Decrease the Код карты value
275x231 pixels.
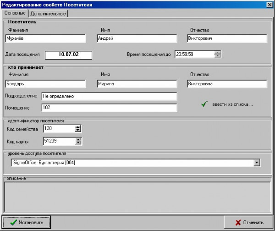[78, 143]
